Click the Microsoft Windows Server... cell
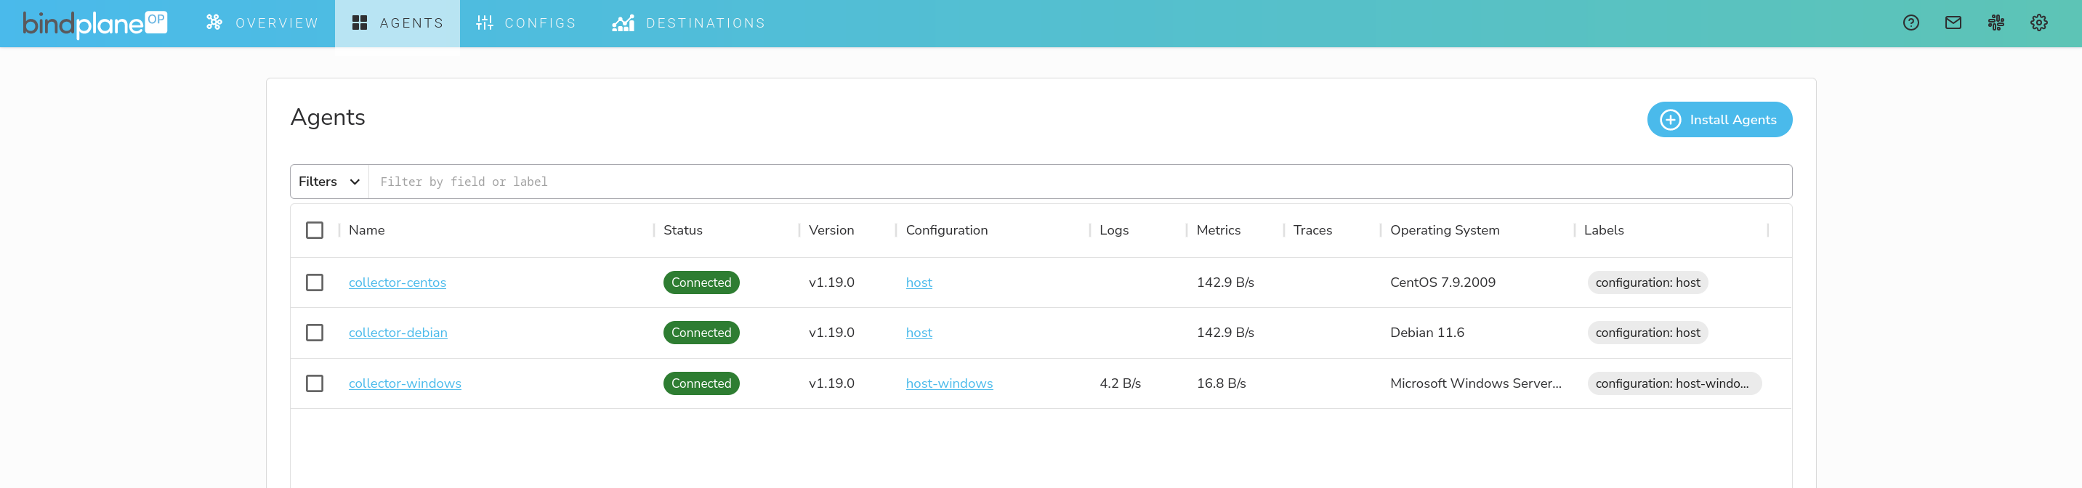2082x488 pixels. click(1475, 383)
